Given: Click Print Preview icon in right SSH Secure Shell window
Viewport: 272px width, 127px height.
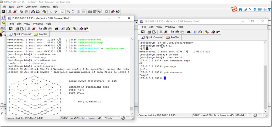Looking at the screenshot, I should [154, 32].
